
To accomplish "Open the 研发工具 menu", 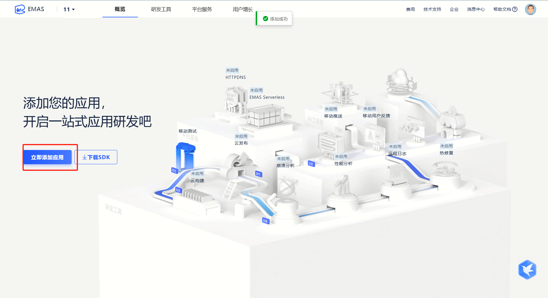I will coord(161,9).
